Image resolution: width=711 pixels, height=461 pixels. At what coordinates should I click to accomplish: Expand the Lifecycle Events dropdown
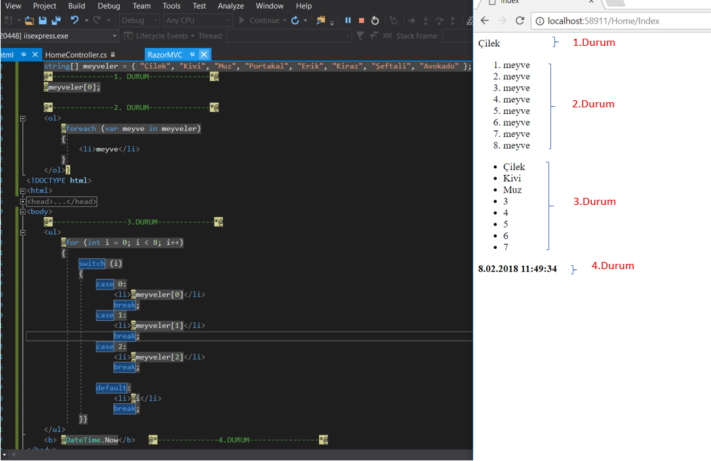[x=193, y=36]
